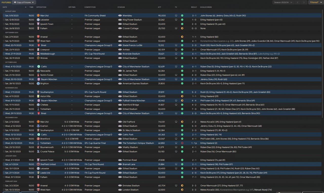
Task: Click the Sheffield United club badge
Action: [38, 164]
